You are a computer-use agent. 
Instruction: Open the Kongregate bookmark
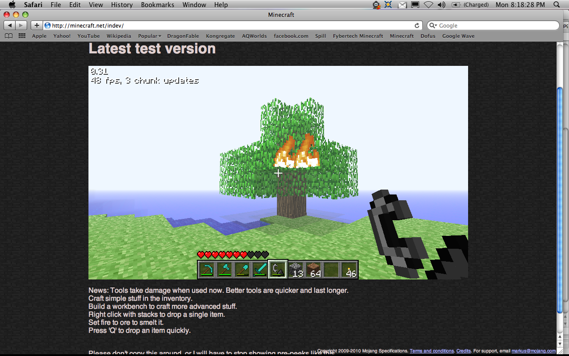[220, 36]
